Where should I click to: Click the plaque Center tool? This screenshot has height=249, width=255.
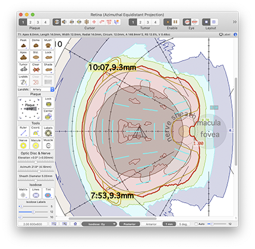[x=48, y=115]
